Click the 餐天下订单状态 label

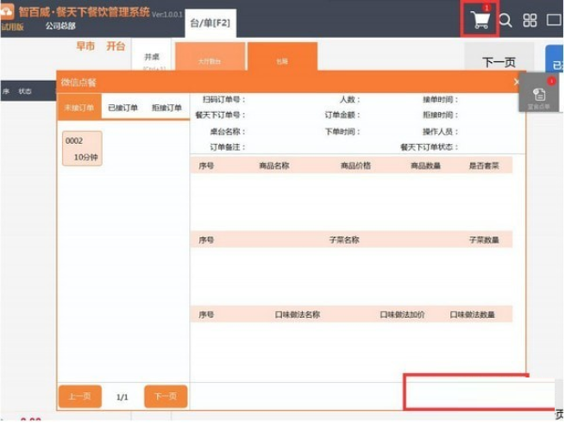(x=430, y=147)
